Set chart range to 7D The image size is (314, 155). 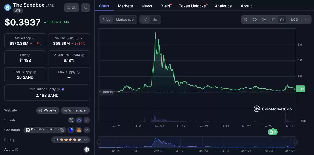(255, 20)
